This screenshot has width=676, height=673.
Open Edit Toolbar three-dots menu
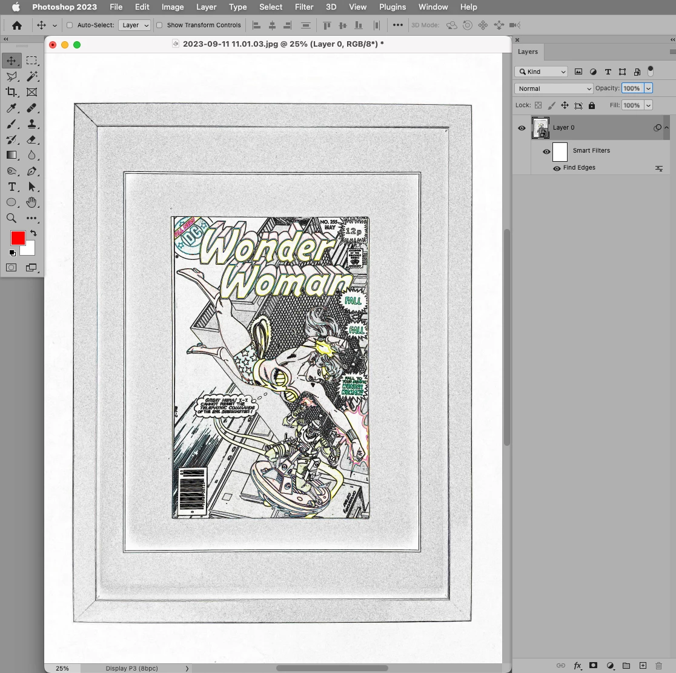click(x=31, y=218)
